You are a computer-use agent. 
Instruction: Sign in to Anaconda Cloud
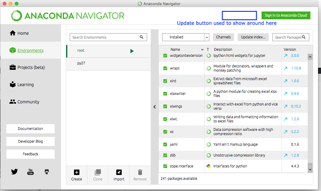click(x=286, y=15)
